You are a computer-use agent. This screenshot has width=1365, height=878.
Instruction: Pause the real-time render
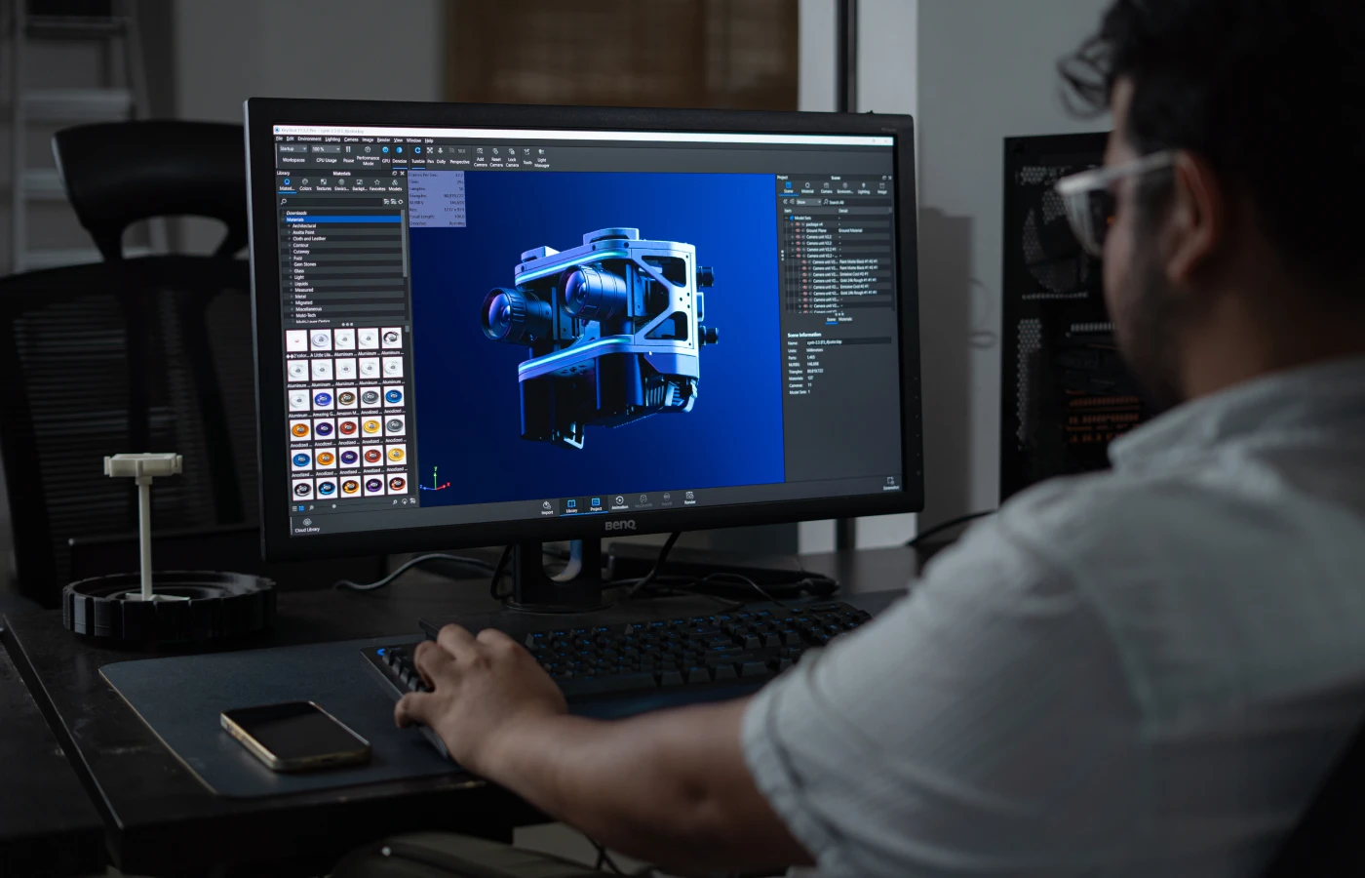coord(348,153)
